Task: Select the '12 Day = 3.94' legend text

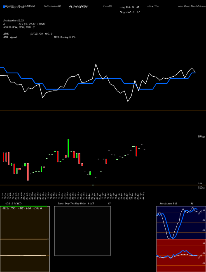Action: tap(15, 7)
